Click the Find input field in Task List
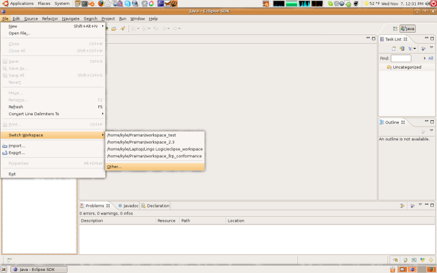The width and height of the screenshot is (437, 273). pos(401,58)
